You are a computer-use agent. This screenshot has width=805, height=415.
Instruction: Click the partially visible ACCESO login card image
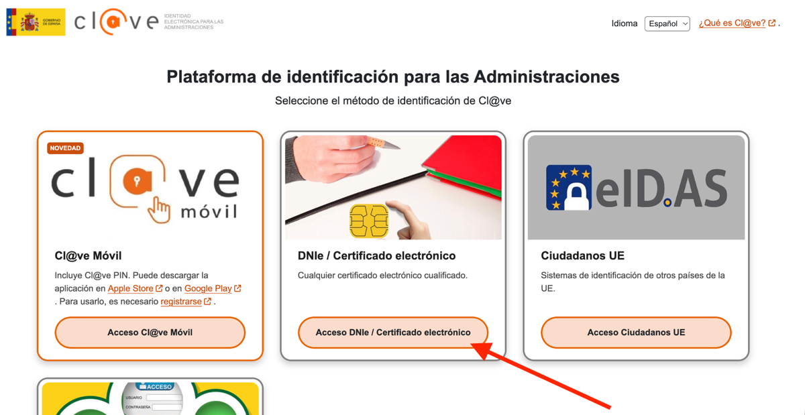[x=150, y=399]
